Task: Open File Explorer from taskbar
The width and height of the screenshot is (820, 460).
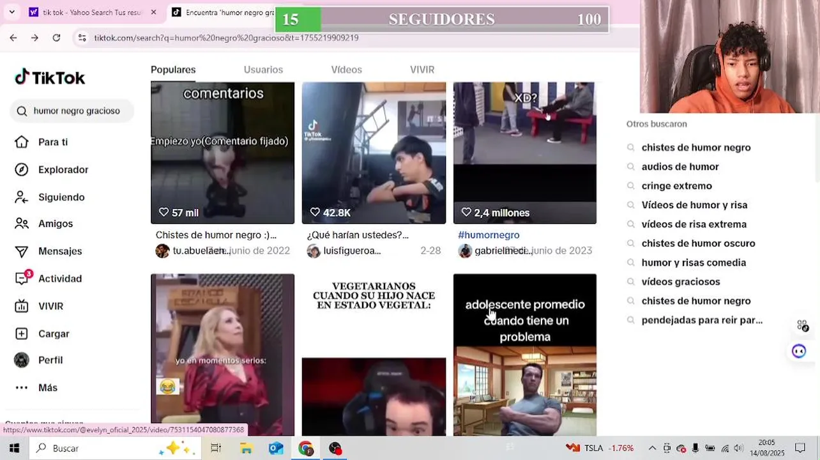Action: [246, 448]
